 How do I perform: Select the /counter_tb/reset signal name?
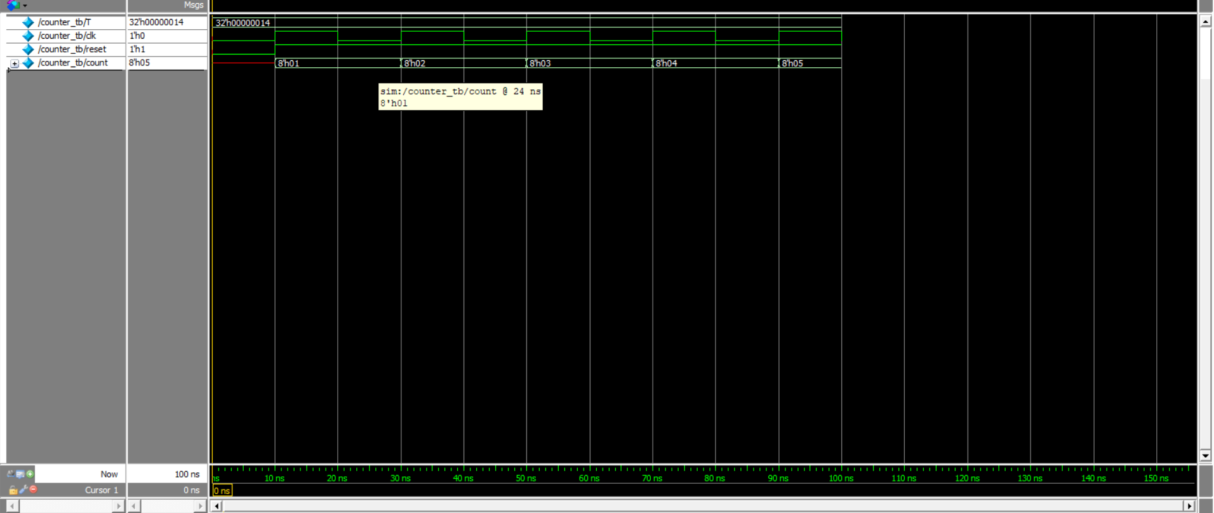coord(72,49)
